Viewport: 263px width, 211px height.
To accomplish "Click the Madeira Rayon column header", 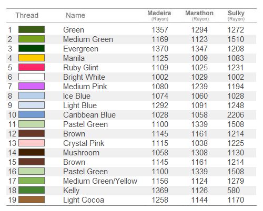I will (x=159, y=15).
